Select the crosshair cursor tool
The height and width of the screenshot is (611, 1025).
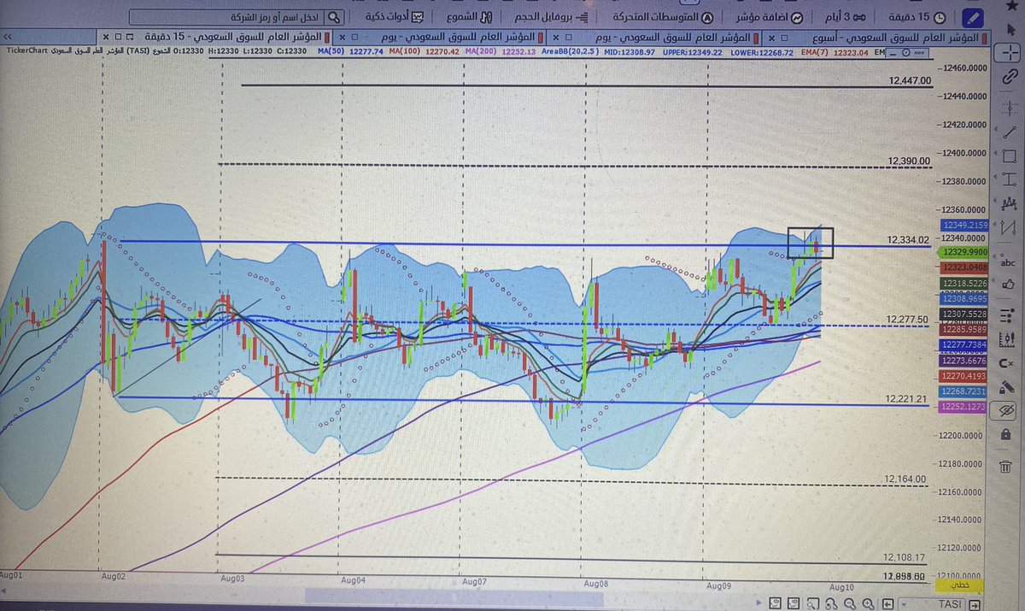[1010, 52]
